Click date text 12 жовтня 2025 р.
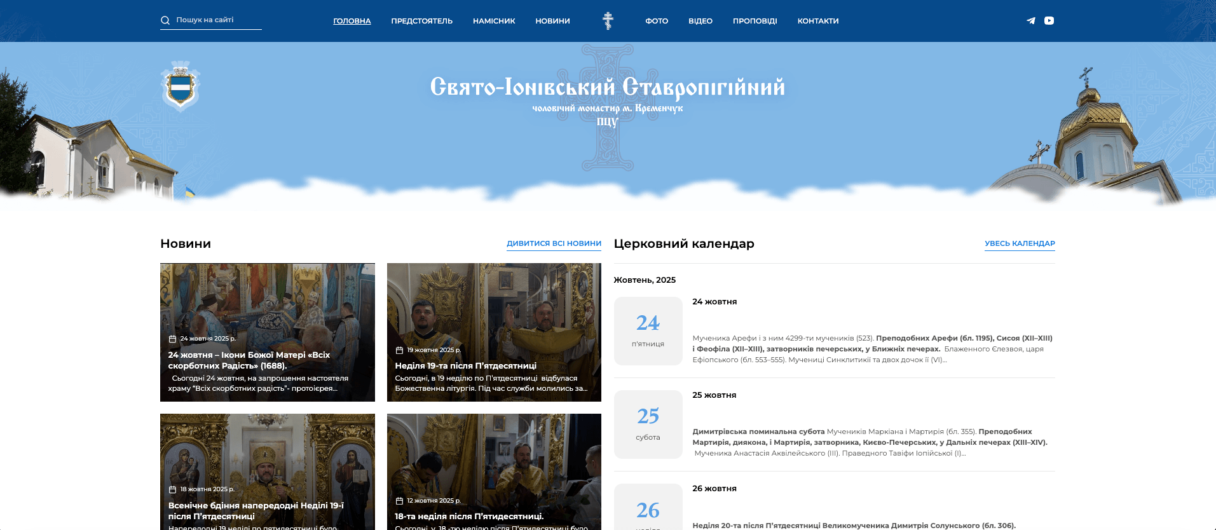 point(434,501)
